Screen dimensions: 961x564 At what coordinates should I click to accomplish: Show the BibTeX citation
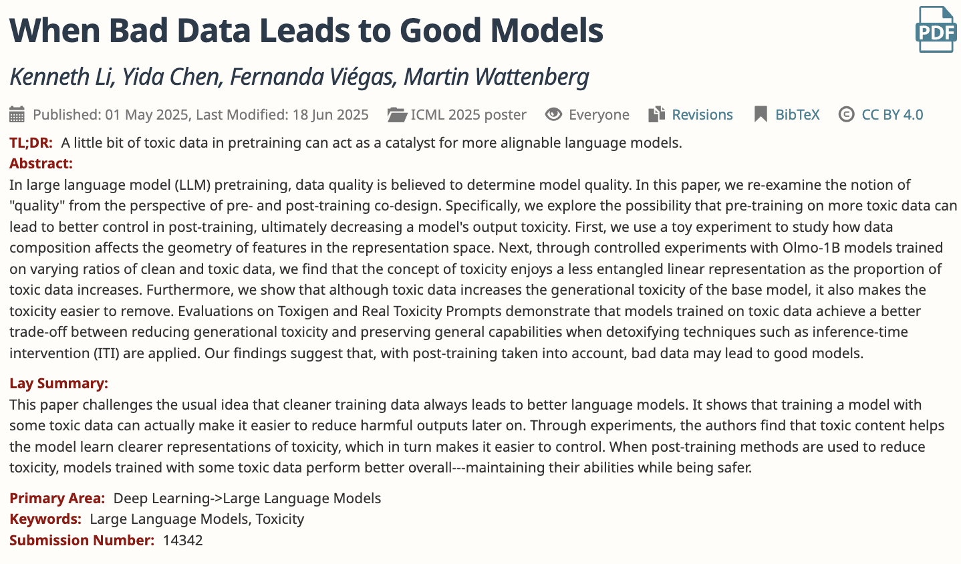coord(797,115)
